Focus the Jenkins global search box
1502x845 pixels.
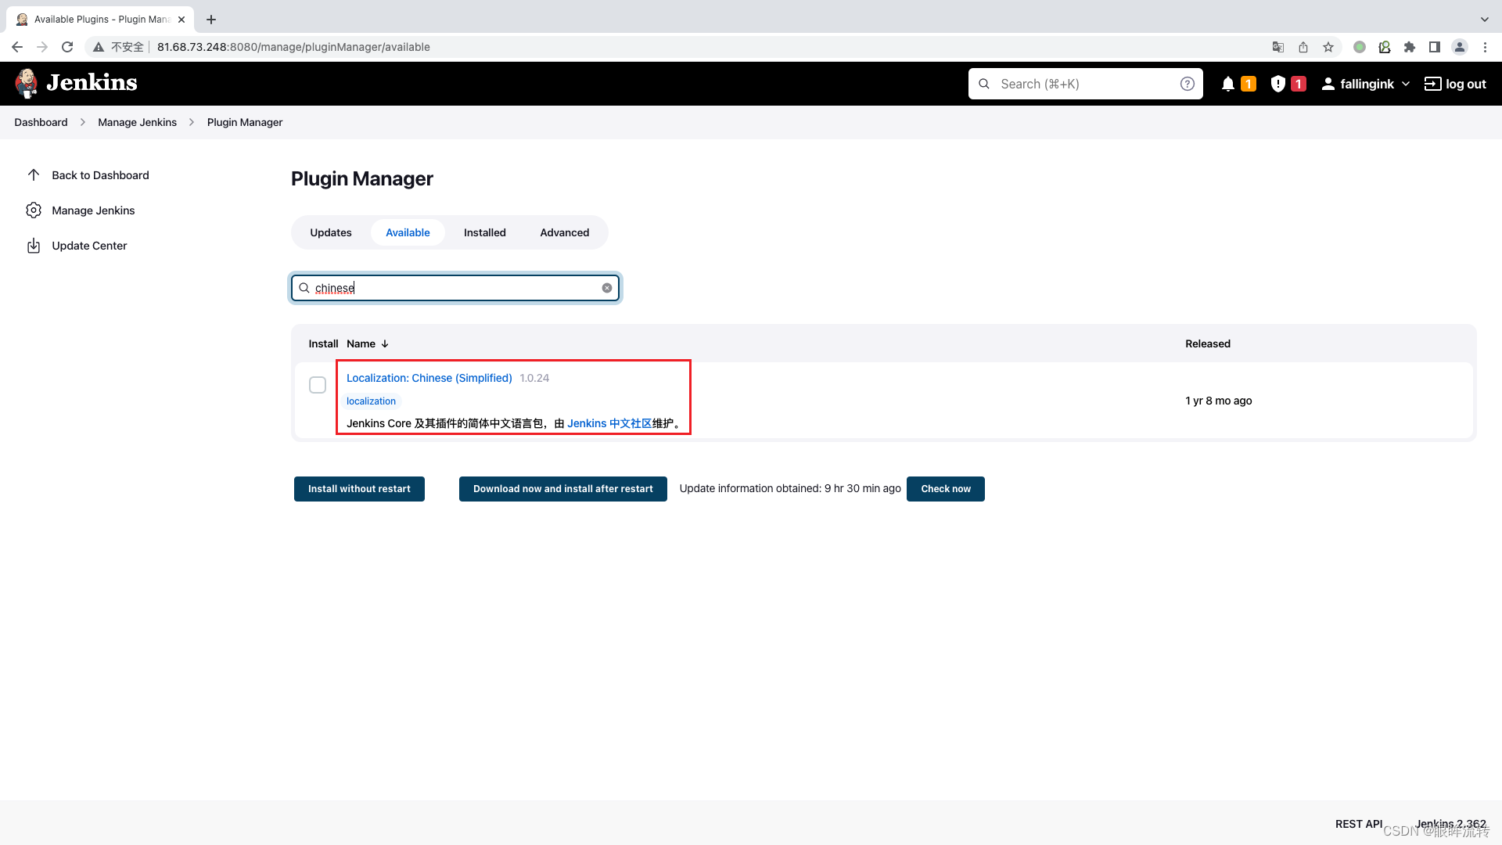(x=1086, y=84)
